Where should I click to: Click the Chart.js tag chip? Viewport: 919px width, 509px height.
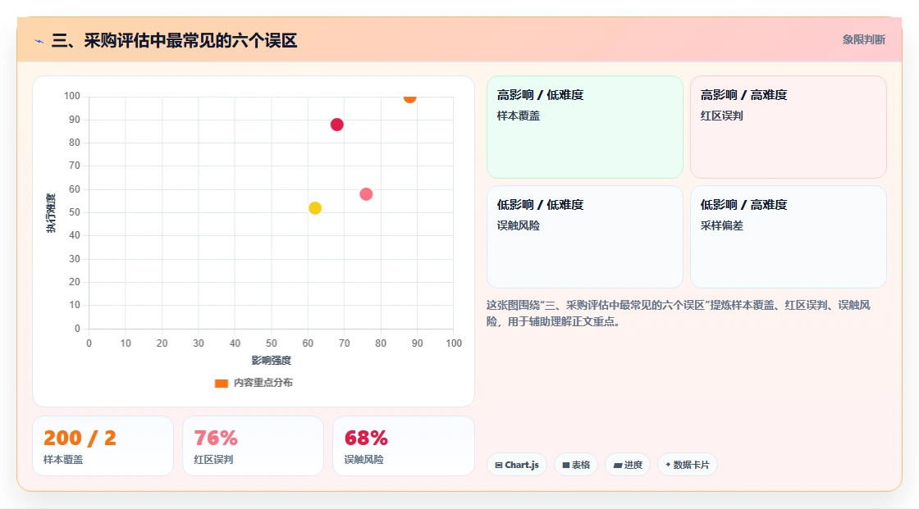517,465
